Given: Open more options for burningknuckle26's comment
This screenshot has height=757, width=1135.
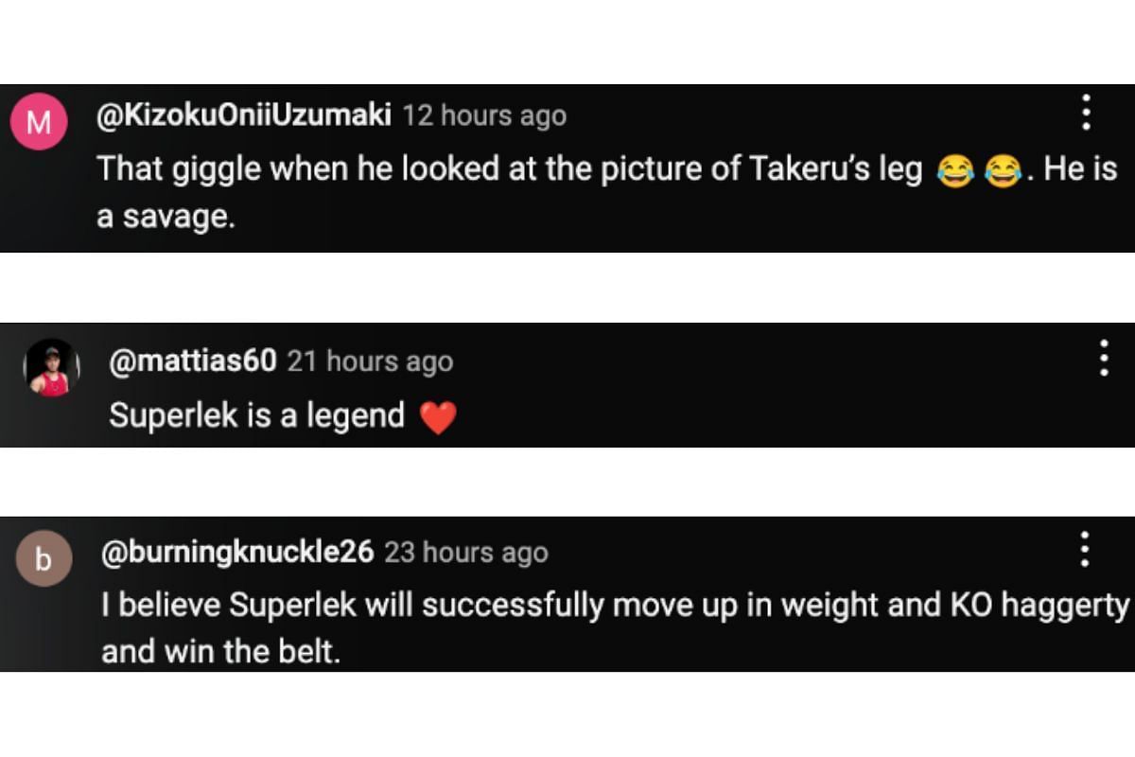Looking at the screenshot, I should click(1084, 549).
